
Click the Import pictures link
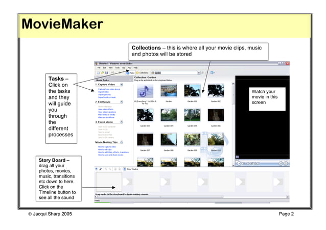[x=105, y=95]
